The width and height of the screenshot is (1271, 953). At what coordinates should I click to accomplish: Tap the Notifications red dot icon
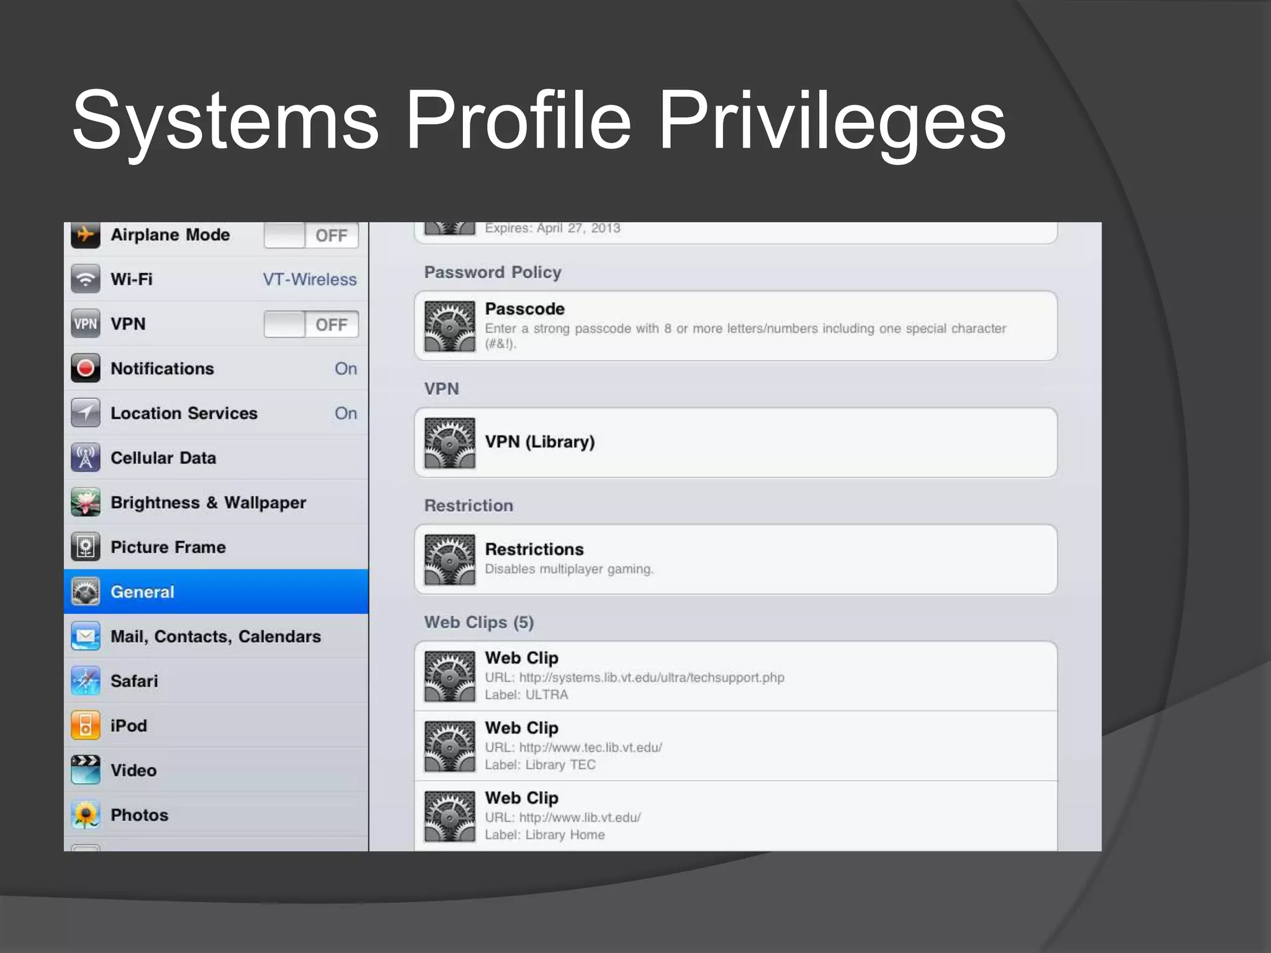tap(86, 369)
